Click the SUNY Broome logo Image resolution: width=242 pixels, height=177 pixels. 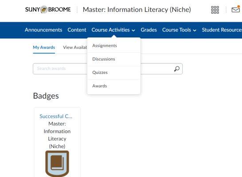[48, 10]
